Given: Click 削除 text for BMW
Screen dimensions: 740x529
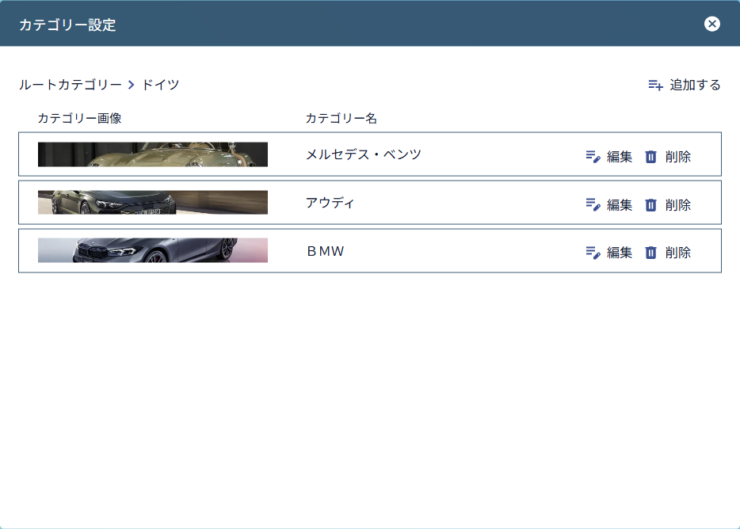Looking at the screenshot, I should point(677,253).
